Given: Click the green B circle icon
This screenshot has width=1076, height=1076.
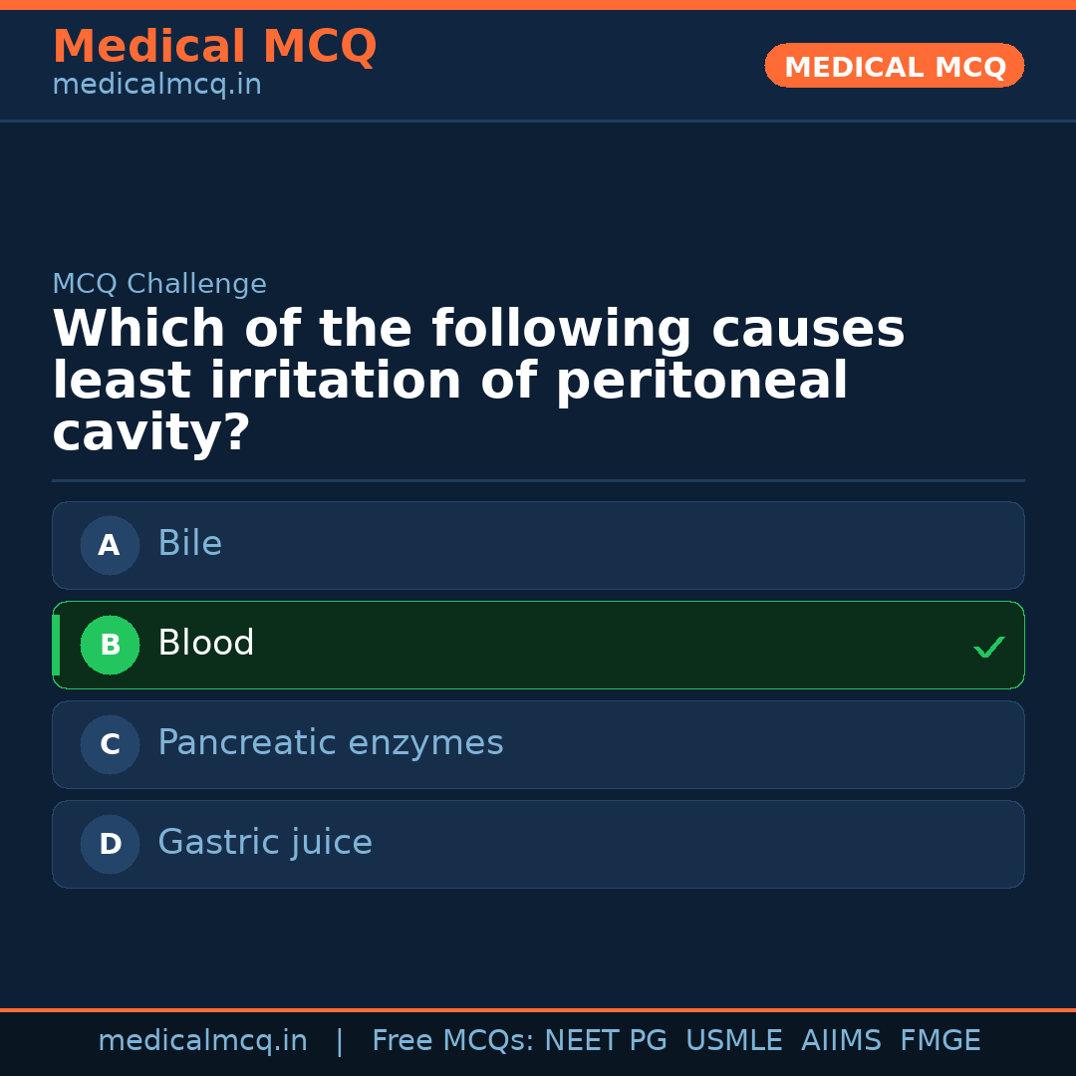Looking at the screenshot, I should [x=110, y=645].
